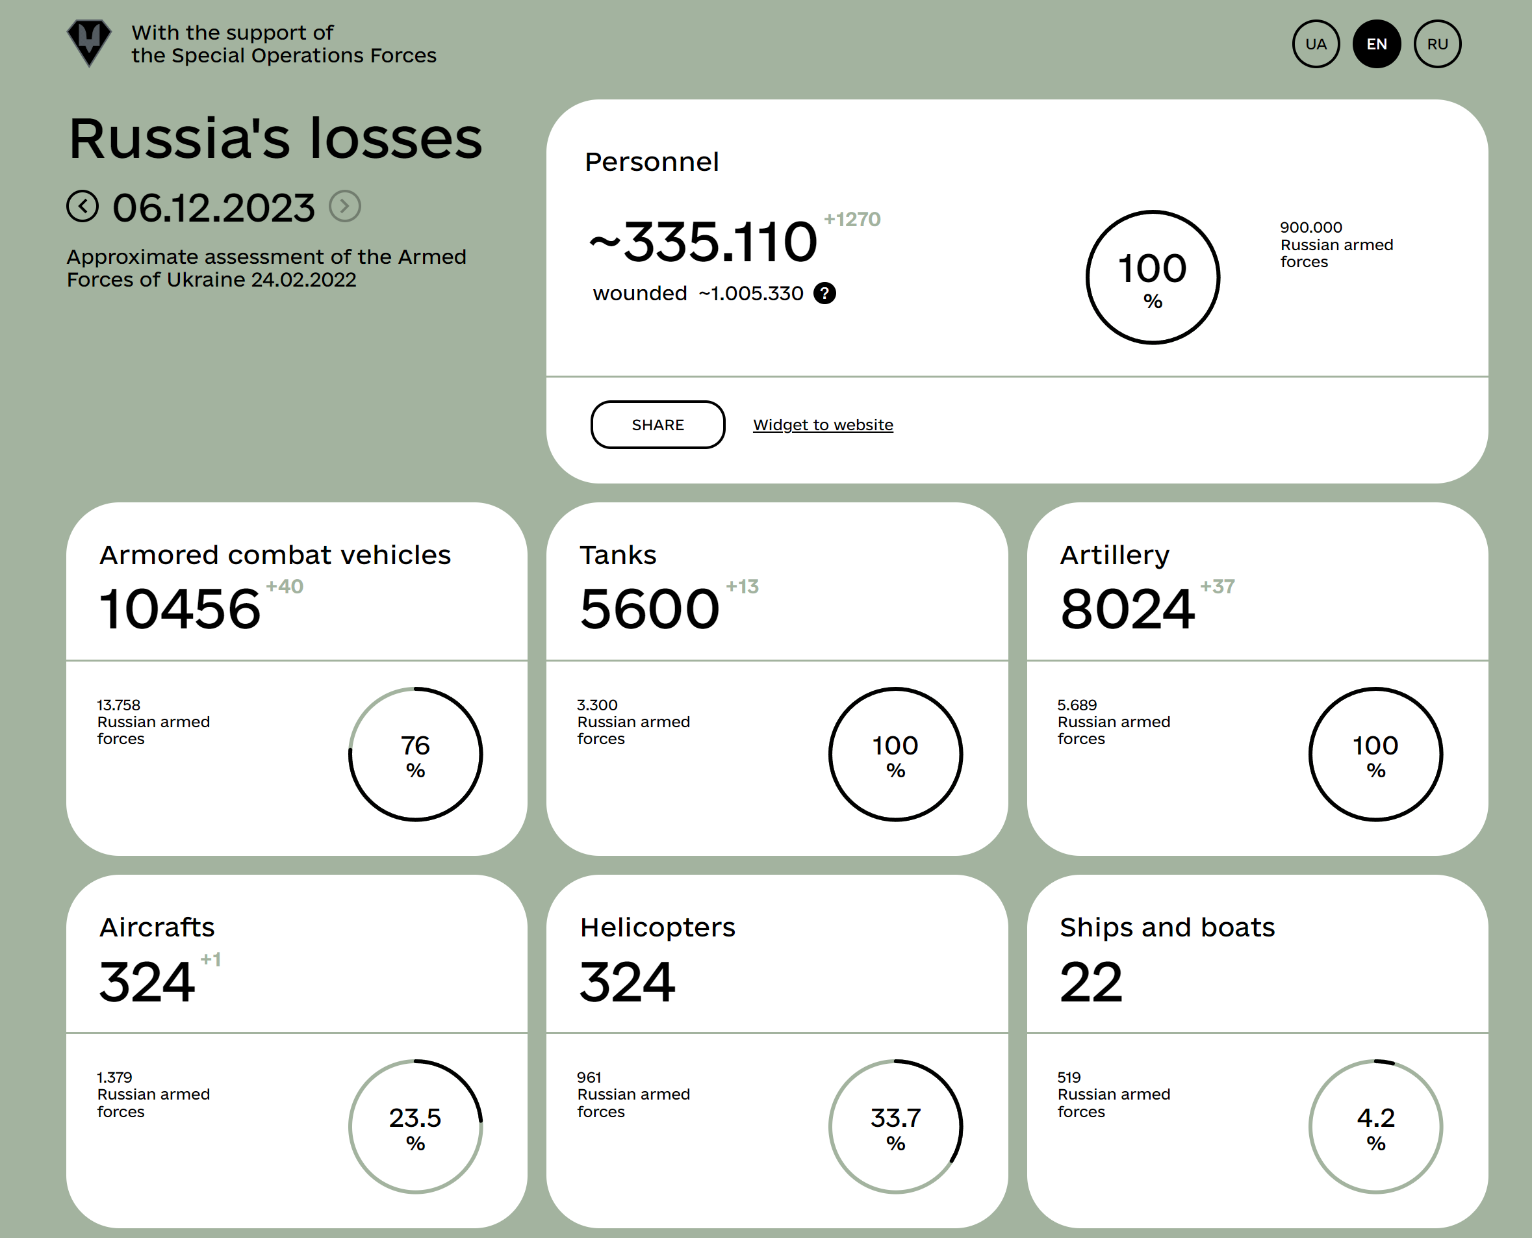Image resolution: width=1532 pixels, height=1238 pixels.
Task: Click the Russia's losses heading
Action: click(275, 138)
